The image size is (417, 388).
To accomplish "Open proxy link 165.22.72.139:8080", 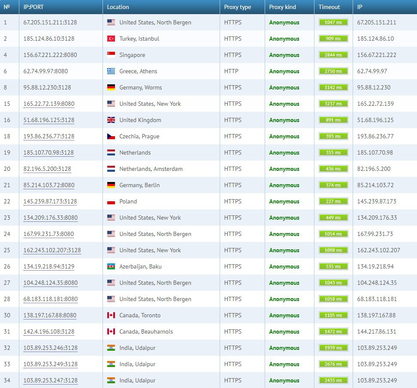I will pyautogui.click(x=49, y=104).
